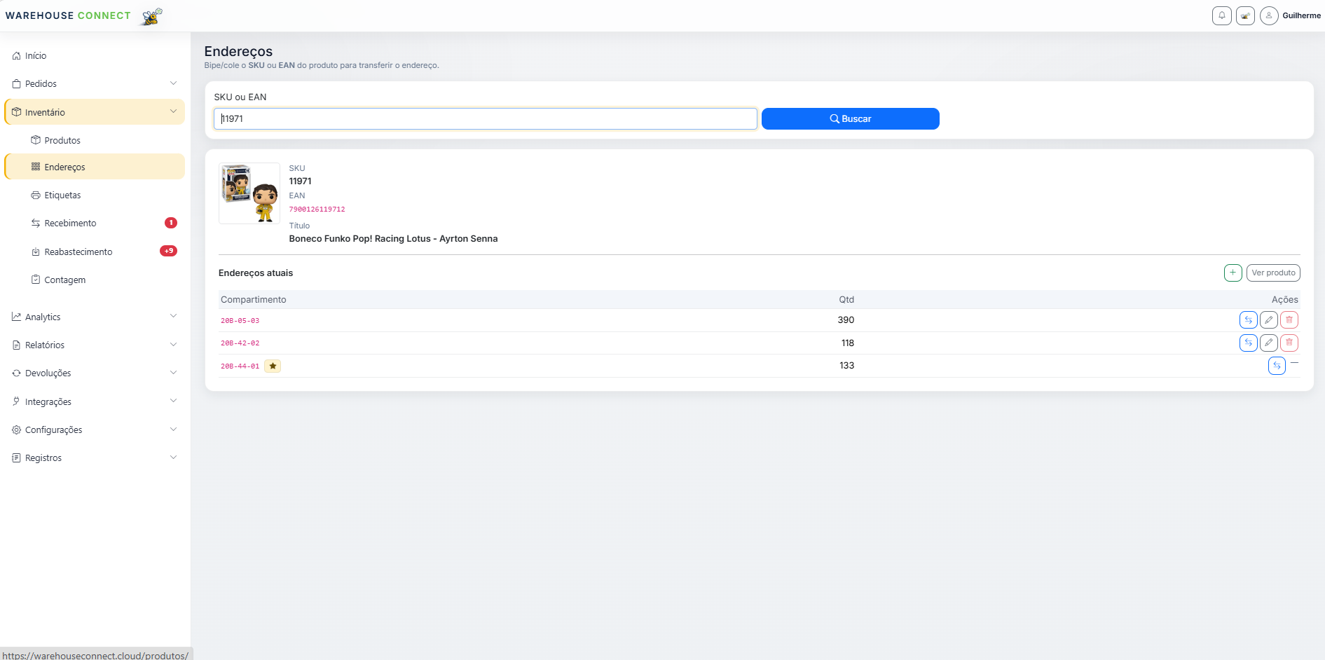Expand the Analytics menu

(x=95, y=317)
